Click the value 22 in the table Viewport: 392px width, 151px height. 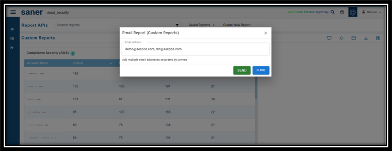[x=213, y=112]
